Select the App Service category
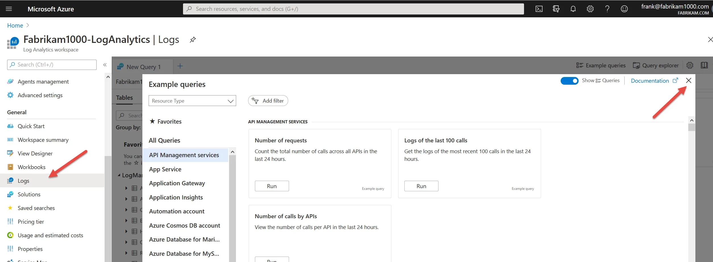Screen dimensions: 713x262 point(165,169)
